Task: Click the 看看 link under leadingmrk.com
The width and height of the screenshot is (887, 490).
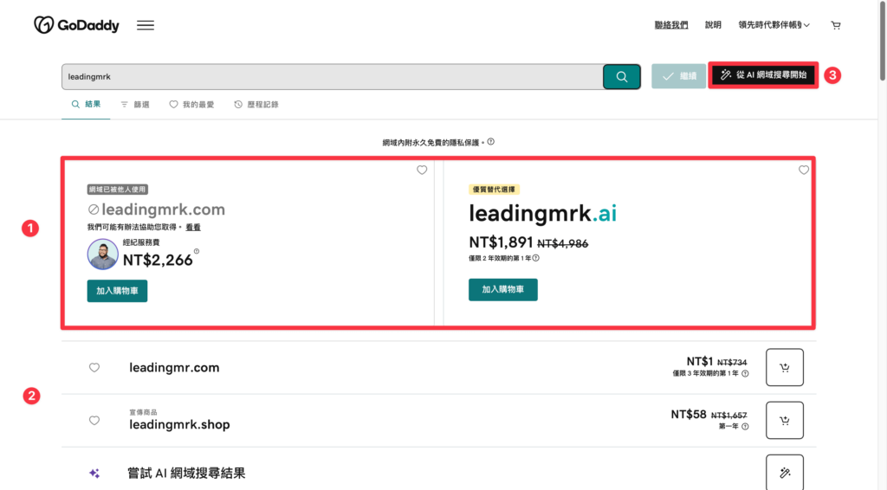Action: (193, 227)
